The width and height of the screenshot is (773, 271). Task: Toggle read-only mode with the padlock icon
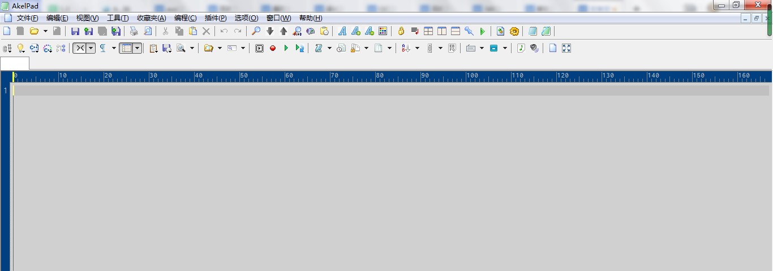pyautogui.click(x=401, y=31)
